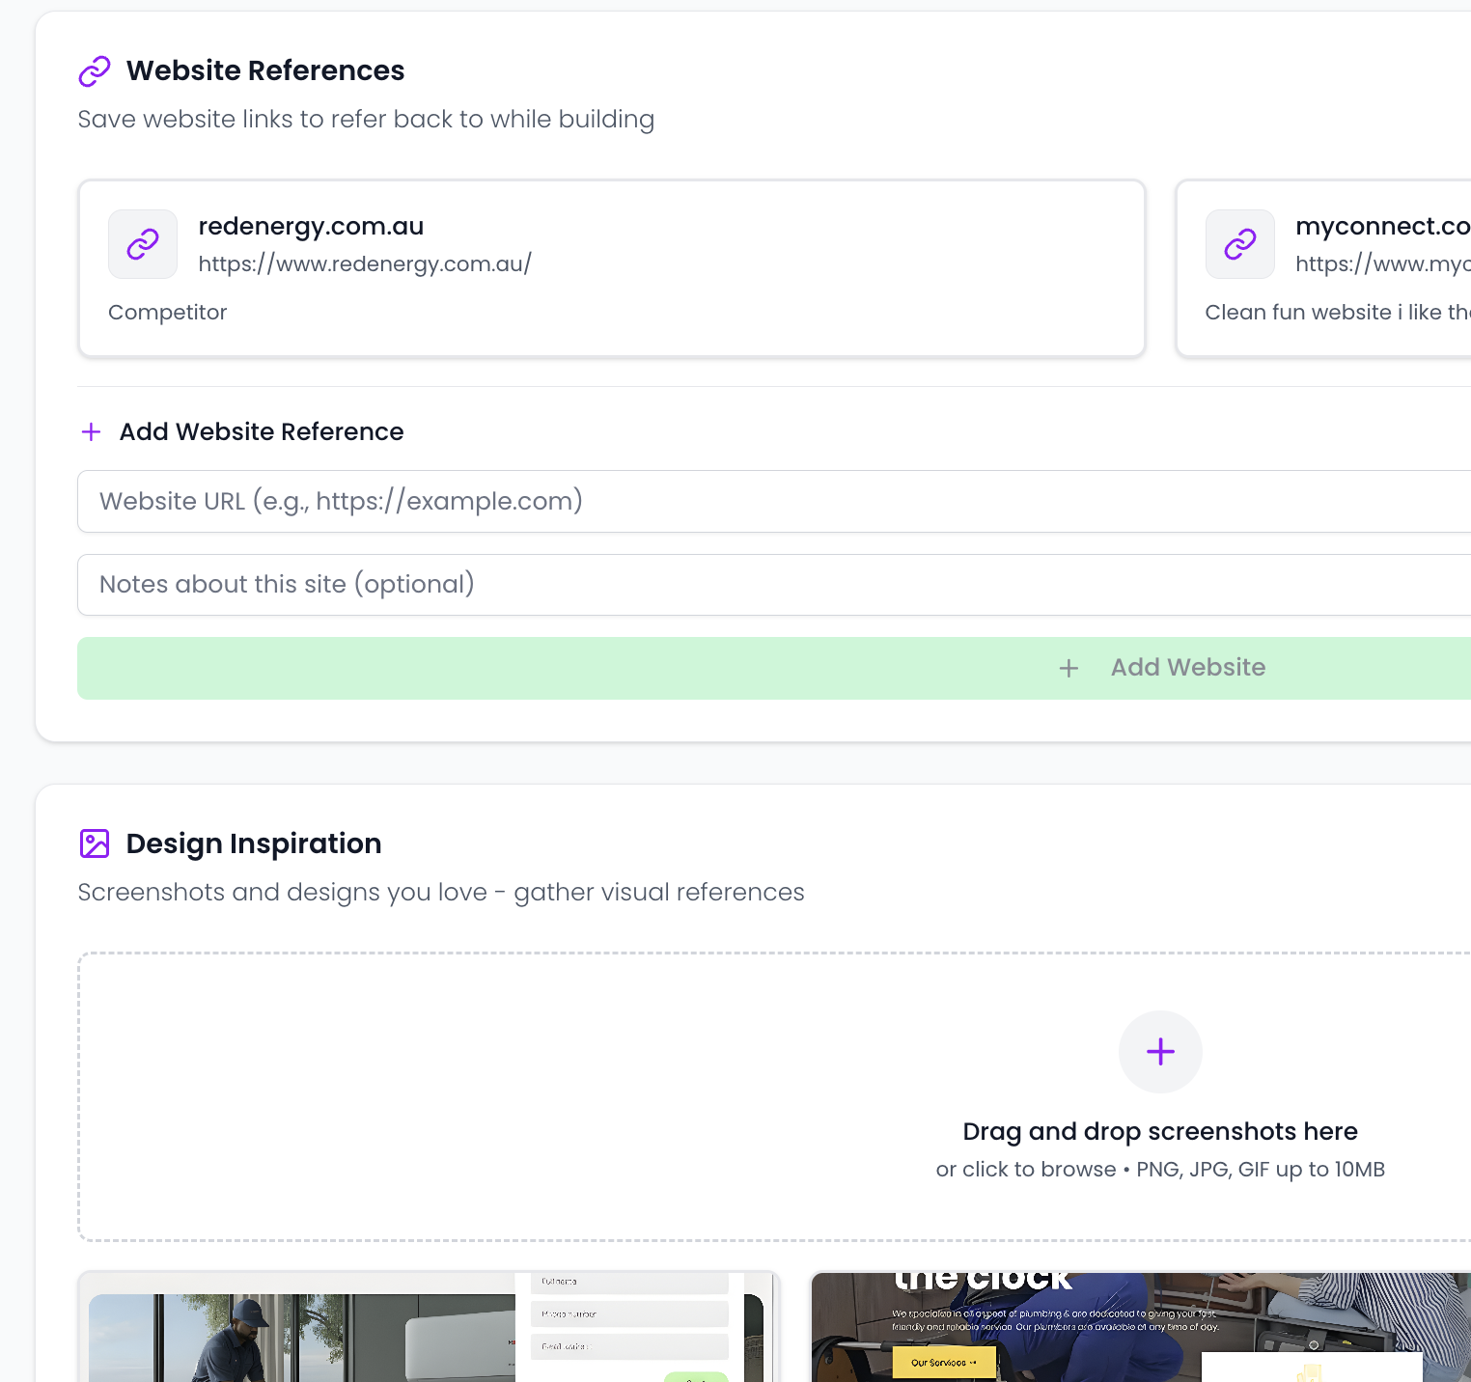
Task: Click the Website References heading
Action: tap(265, 70)
